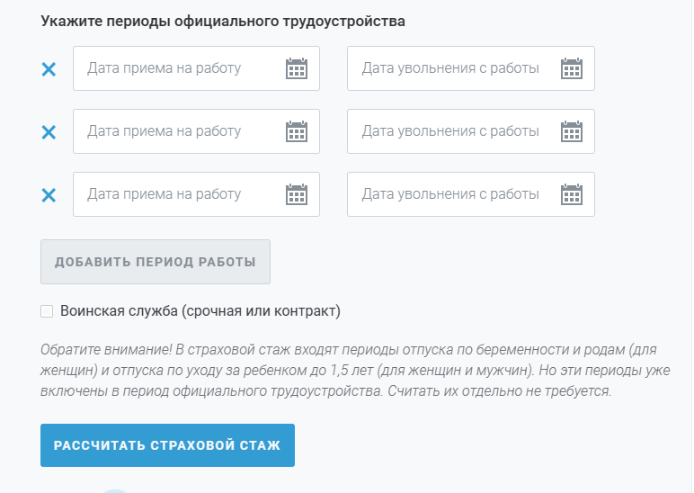Open calendar for first row hire date
The width and height of the screenshot is (694, 493).
click(297, 68)
